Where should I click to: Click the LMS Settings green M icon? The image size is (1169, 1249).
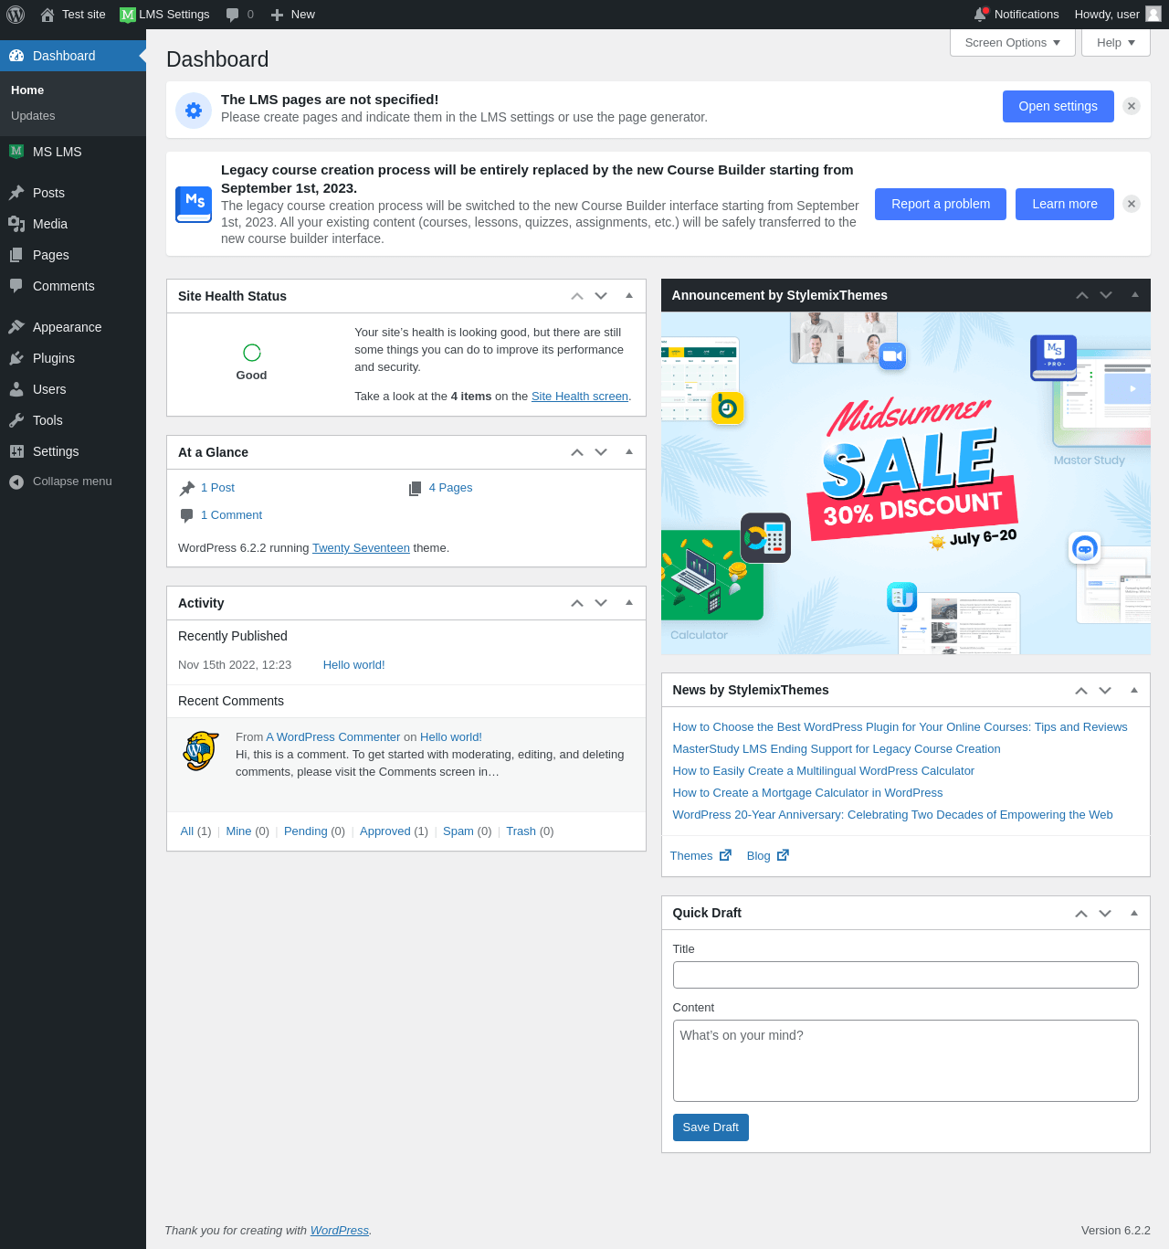[x=128, y=15]
